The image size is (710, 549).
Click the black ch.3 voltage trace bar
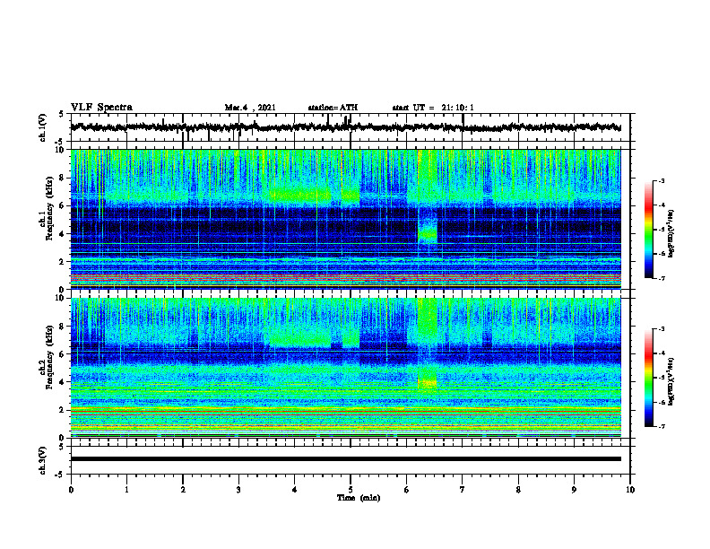[346, 459]
